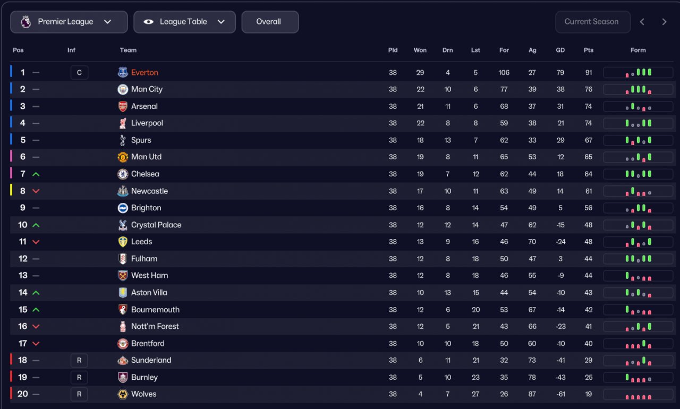
Task: Click Everton's champions C info badge
Action: pyautogui.click(x=79, y=72)
